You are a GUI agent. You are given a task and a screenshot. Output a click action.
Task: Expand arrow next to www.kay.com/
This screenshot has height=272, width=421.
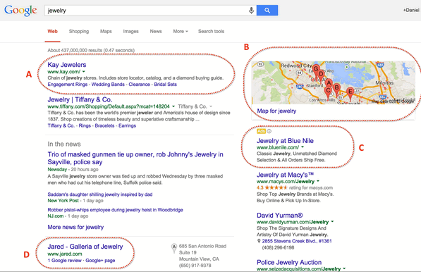[84, 72]
